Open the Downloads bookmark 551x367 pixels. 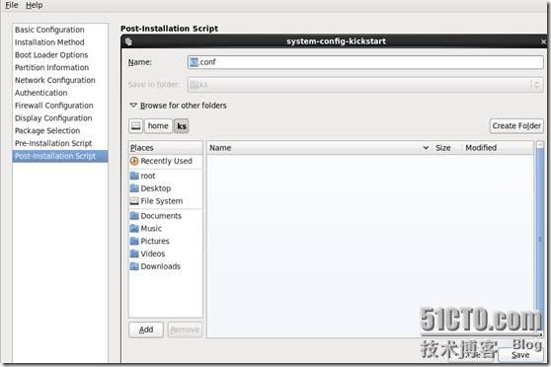click(166, 266)
